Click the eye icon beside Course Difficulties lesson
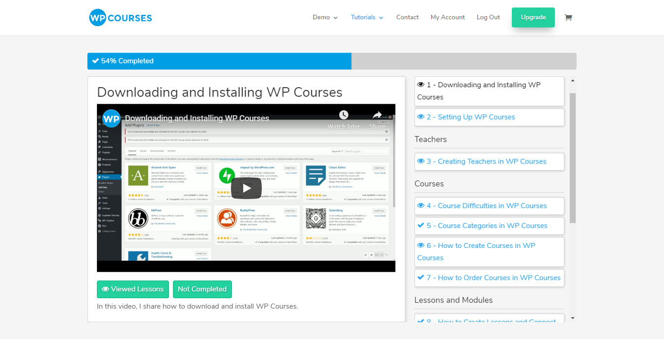This screenshot has width=664, height=339. (421, 206)
